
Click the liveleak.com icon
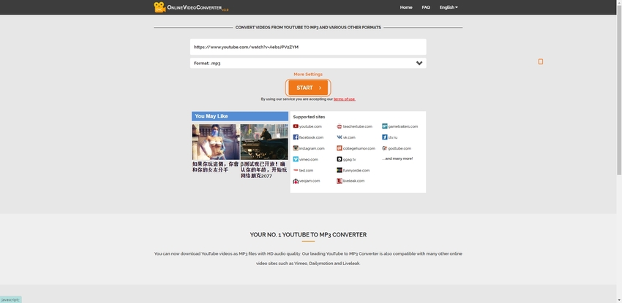point(339,181)
